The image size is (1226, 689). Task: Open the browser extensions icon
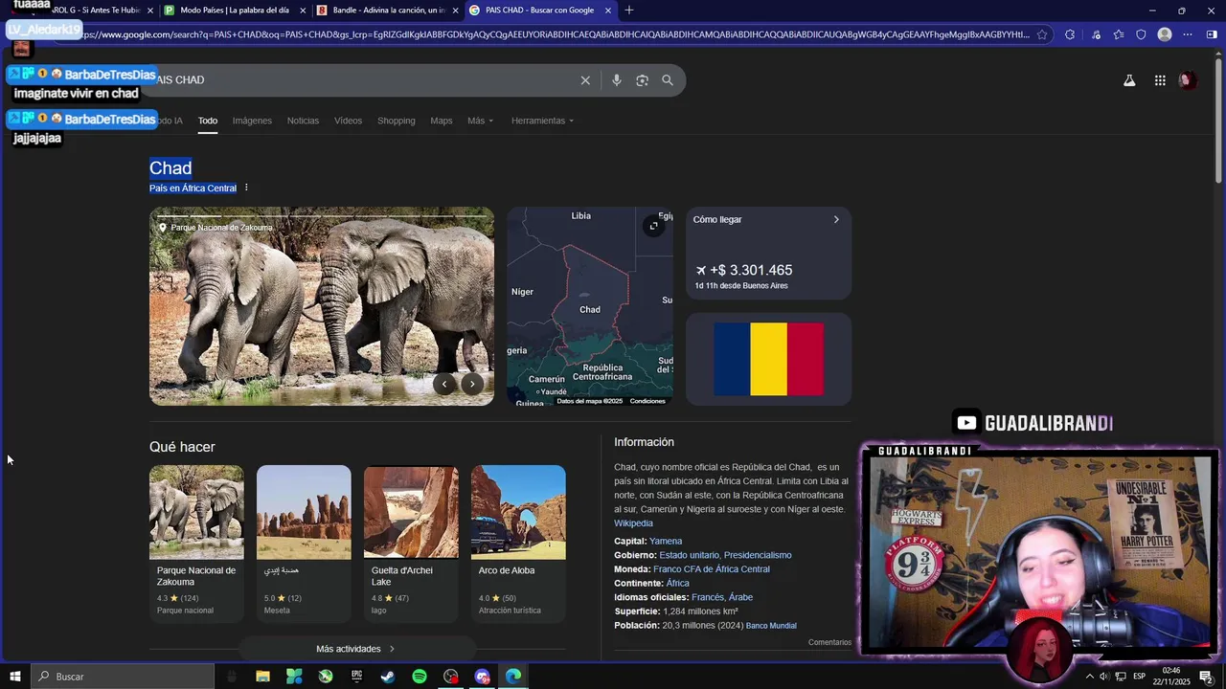[x=1070, y=34]
